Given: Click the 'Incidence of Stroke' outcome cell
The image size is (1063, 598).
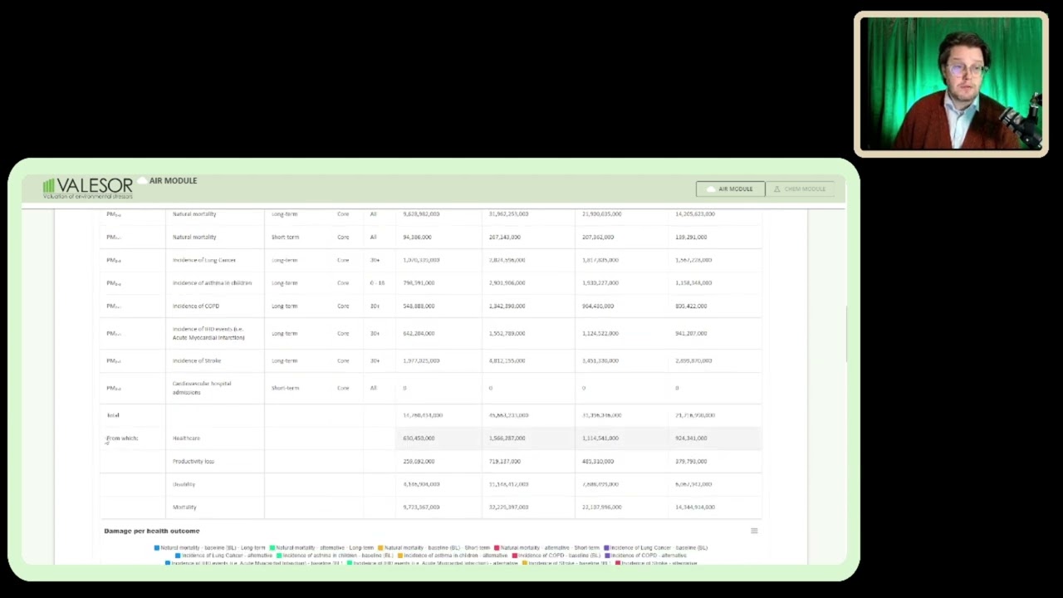Looking at the screenshot, I should tap(197, 360).
